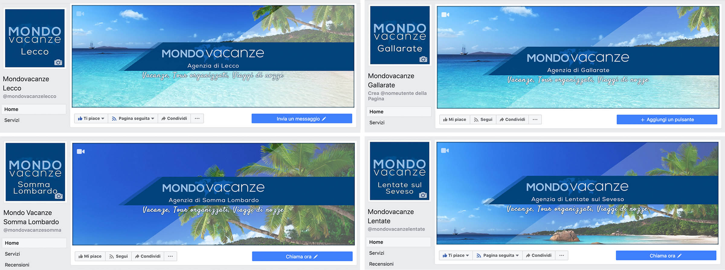Toggle Mi piace on Gallarate page
This screenshot has width=725, height=270.
(455, 119)
